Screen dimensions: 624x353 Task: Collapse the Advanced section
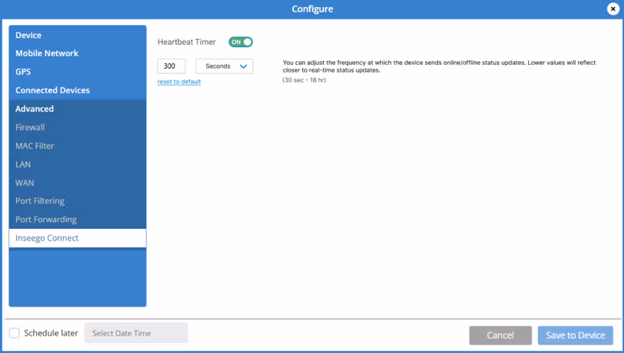(x=78, y=108)
